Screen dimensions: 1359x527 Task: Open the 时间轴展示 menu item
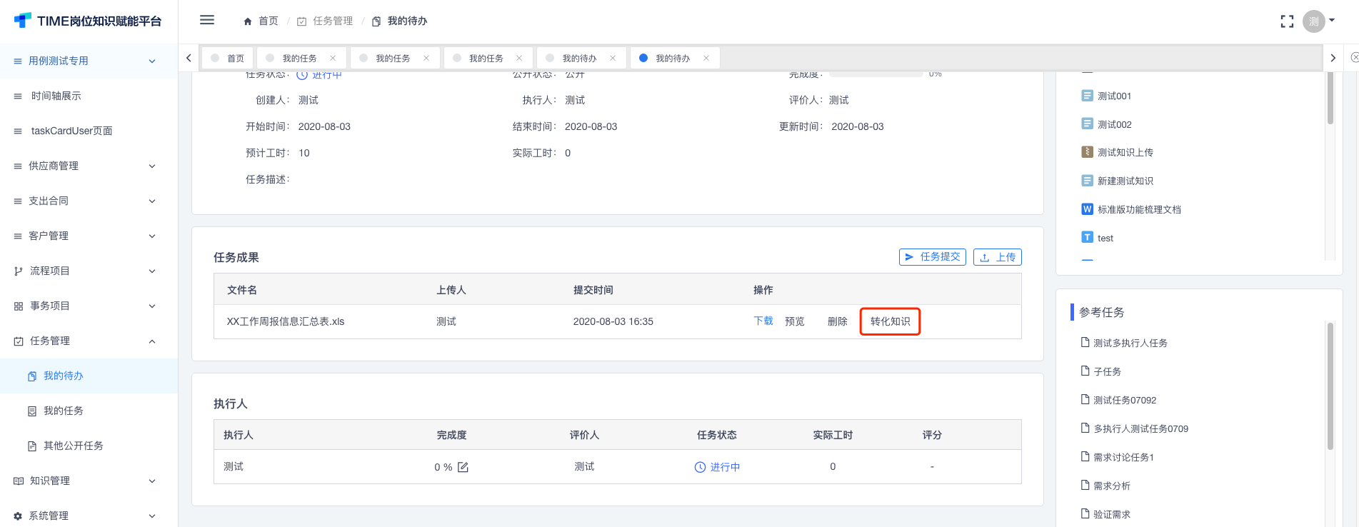click(89, 96)
